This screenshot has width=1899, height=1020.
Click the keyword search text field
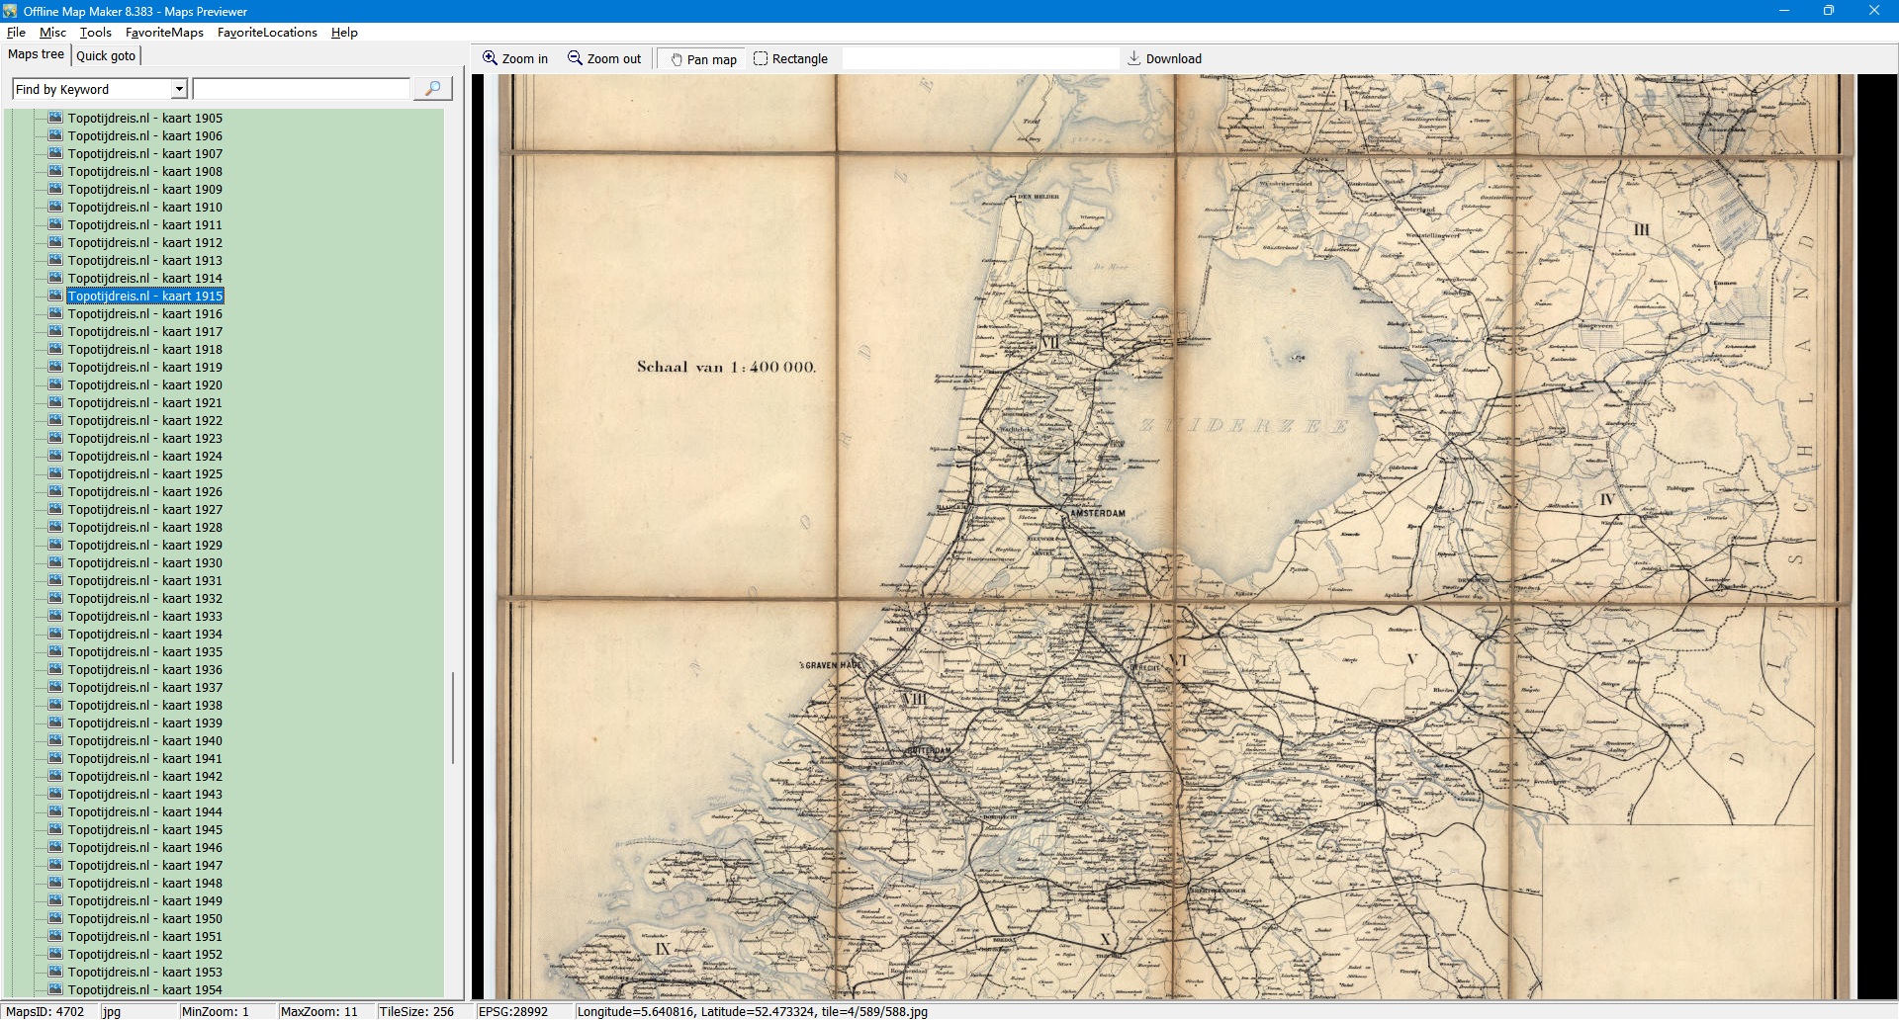click(x=301, y=89)
